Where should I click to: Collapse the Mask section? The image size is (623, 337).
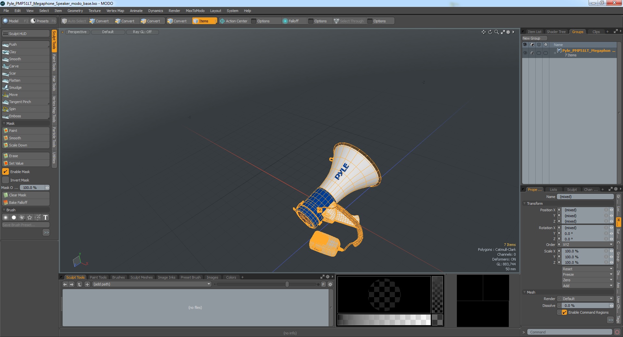point(4,123)
